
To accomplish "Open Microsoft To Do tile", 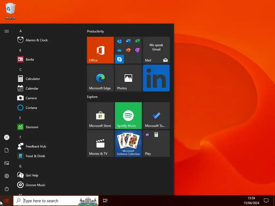I will pyautogui.click(x=156, y=116).
